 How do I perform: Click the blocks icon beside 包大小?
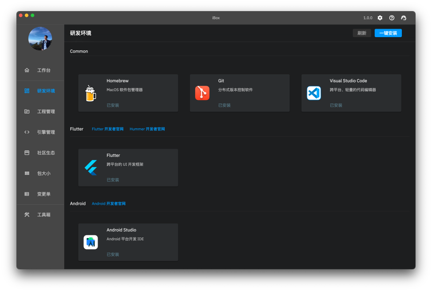pos(27,173)
